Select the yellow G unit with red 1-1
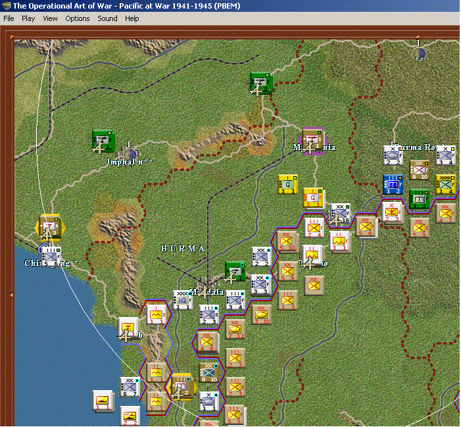Screen dimensions: 461x427 pyautogui.click(x=314, y=198)
